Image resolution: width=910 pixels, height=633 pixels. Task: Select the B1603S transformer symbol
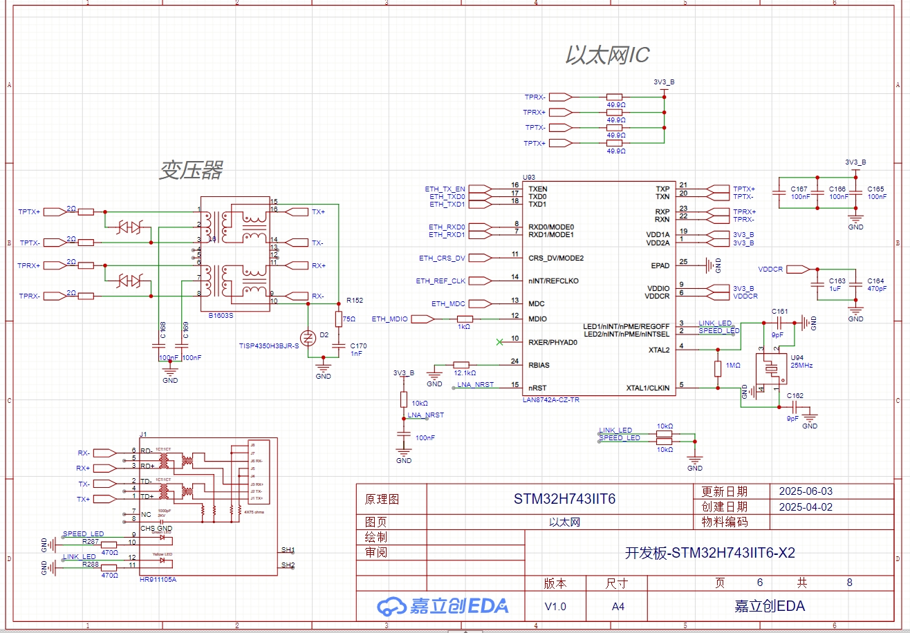(234, 254)
